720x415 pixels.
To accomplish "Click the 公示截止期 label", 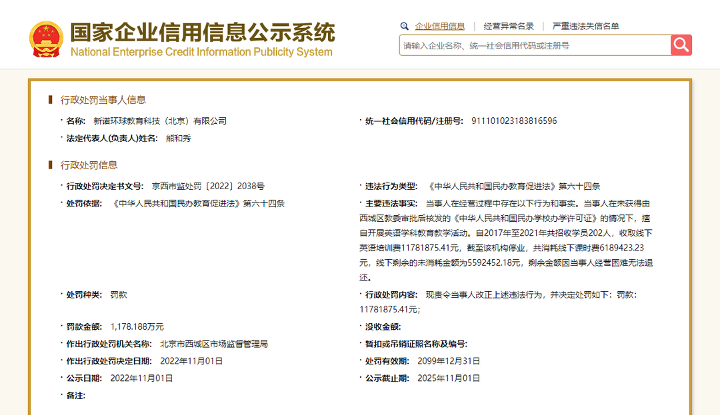I will 387,378.
